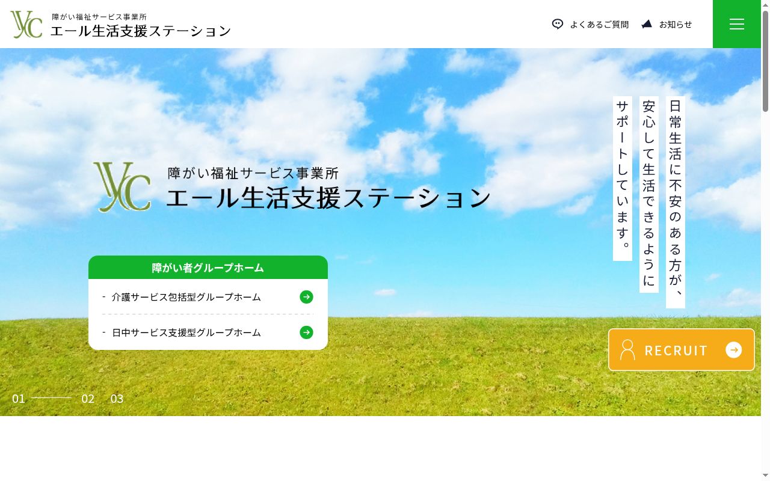Select slide indicator 02
Screen dimensions: 770x481
(x=88, y=399)
